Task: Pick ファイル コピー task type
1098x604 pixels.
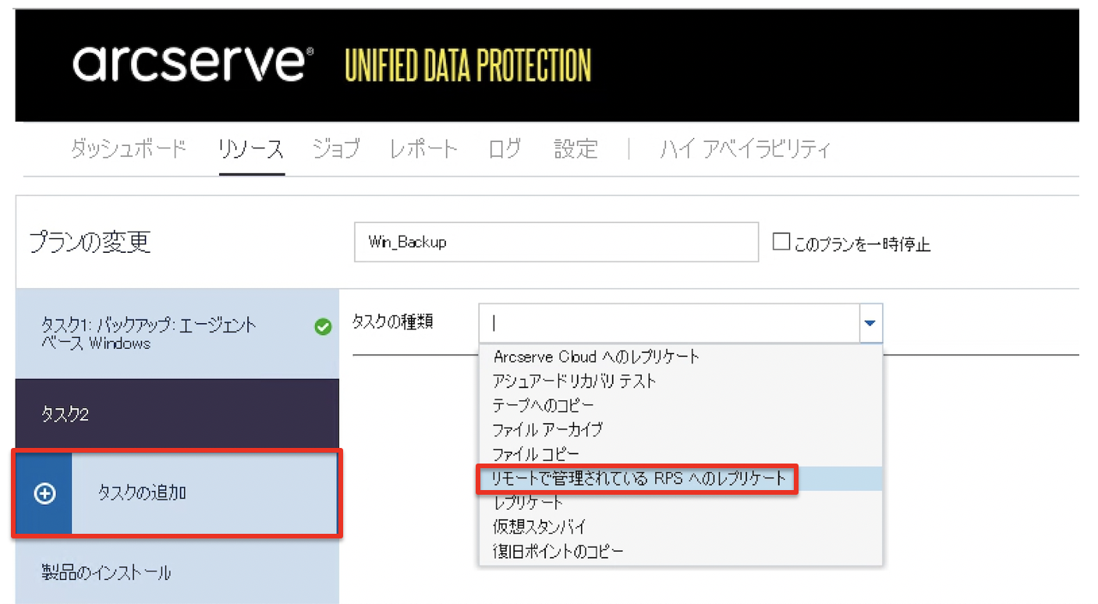Action: [x=681, y=453]
